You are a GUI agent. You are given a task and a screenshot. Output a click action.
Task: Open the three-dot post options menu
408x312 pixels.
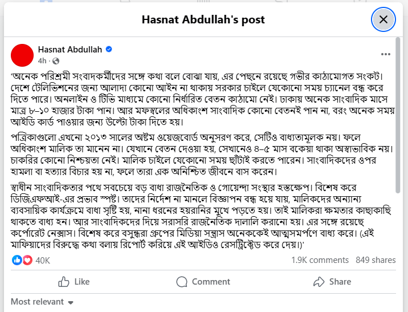click(385, 54)
